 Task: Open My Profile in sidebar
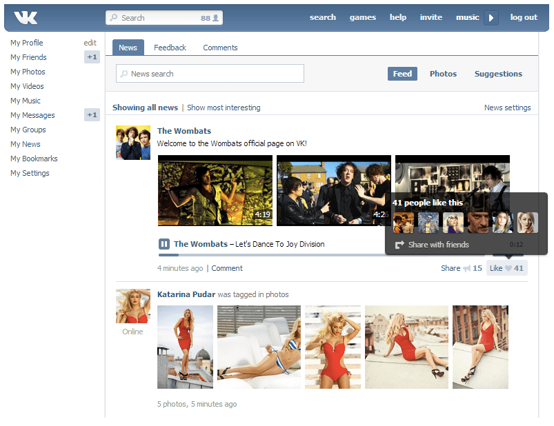pos(27,43)
